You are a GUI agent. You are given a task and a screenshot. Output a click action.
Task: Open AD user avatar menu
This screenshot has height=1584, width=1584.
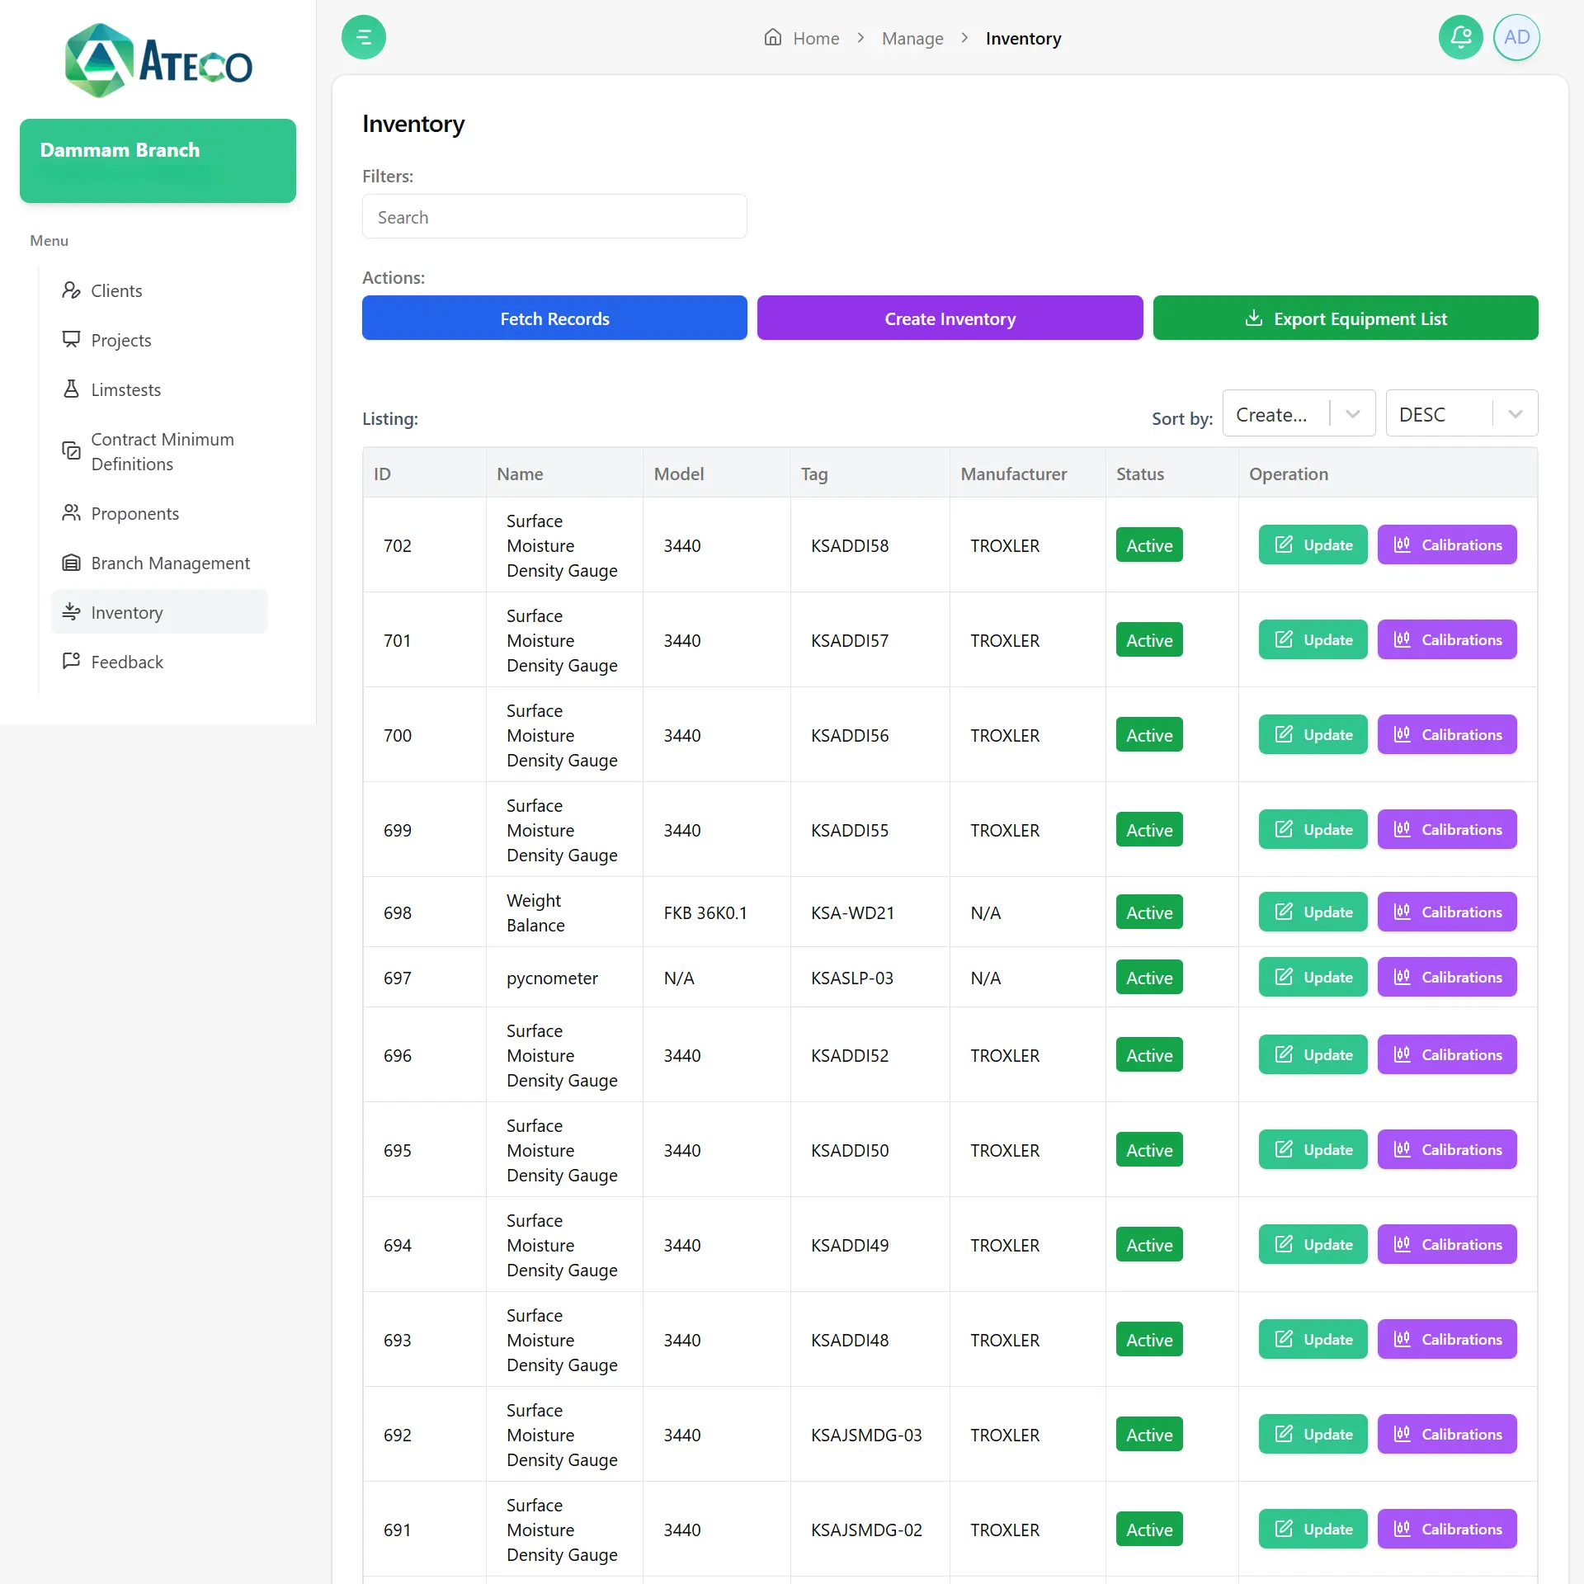[x=1516, y=37]
